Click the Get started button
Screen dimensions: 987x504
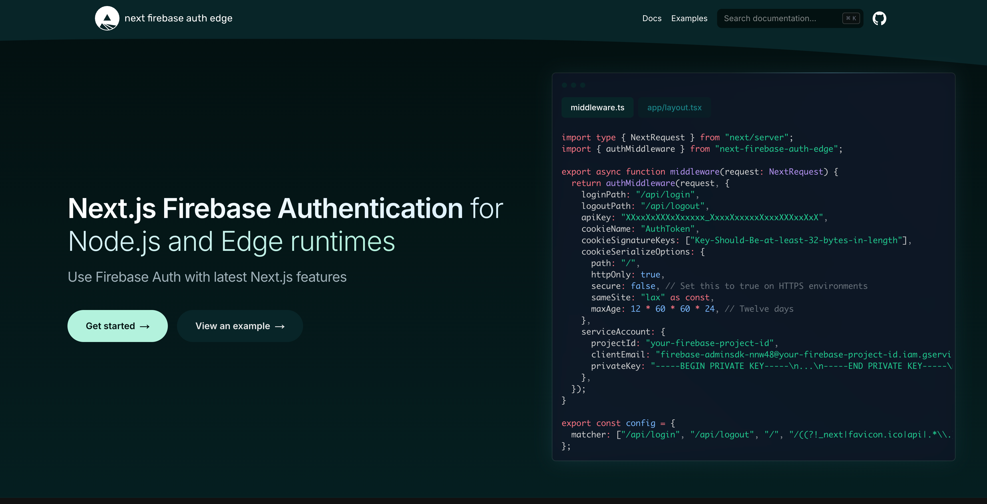pyautogui.click(x=118, y=326)
